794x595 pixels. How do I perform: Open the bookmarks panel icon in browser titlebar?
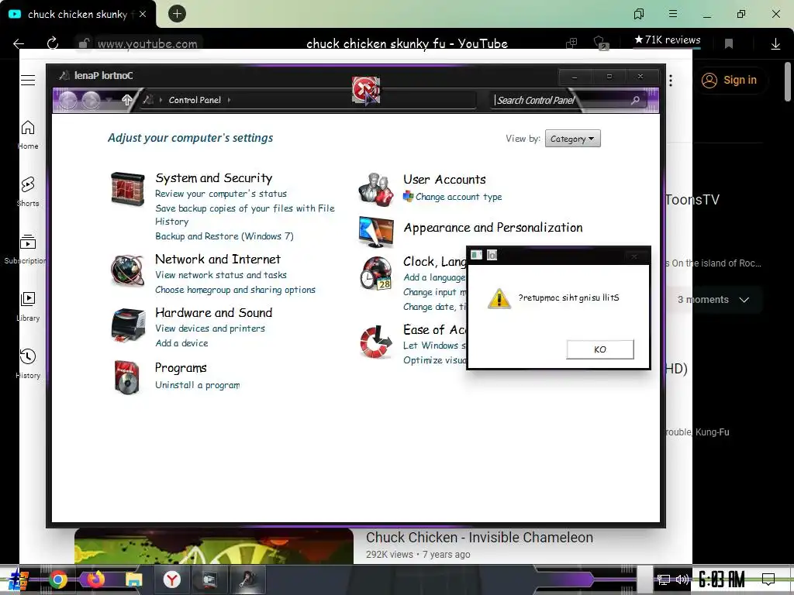[x=639, y=14]
